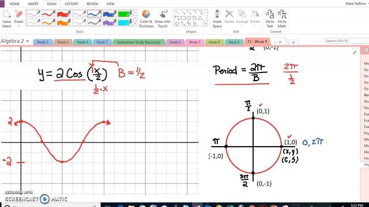
Task: Open the Eraser options dropdown arrow
Action: tap(18, 26)
